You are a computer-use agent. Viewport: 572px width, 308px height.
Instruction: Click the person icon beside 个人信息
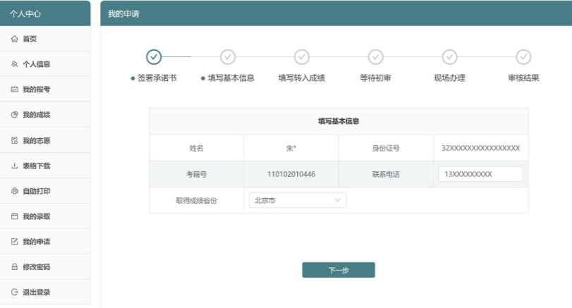point(15,64)
